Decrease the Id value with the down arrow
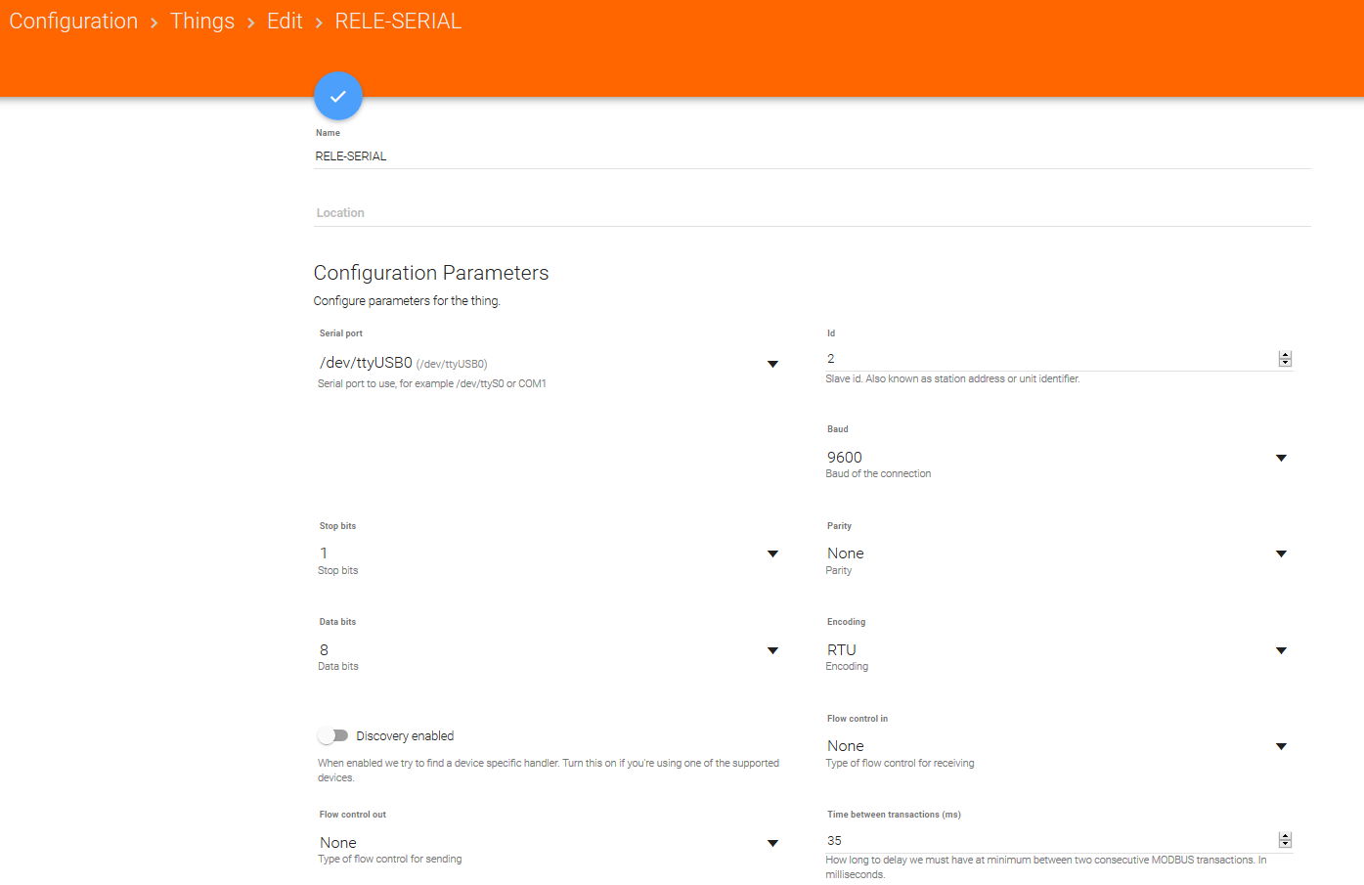 pos(1285,364)
